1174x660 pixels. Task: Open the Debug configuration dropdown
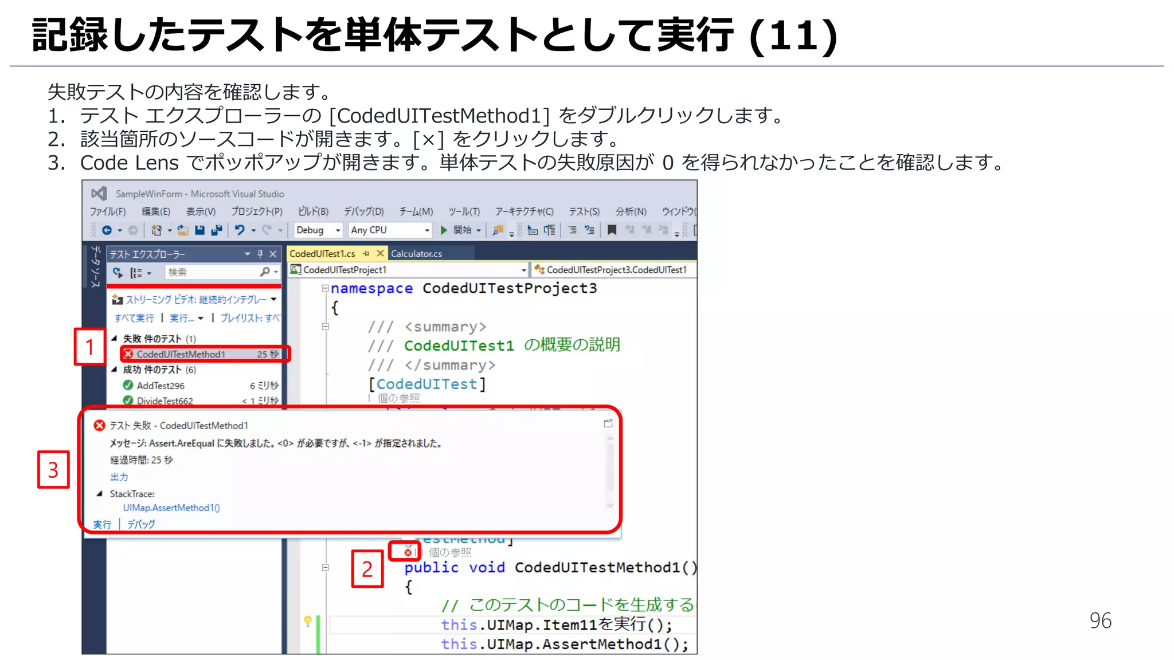(x=338, y=230)
